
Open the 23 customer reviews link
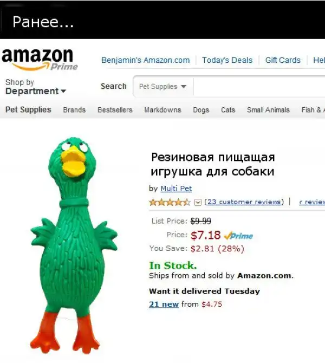[x=244, y=202]
